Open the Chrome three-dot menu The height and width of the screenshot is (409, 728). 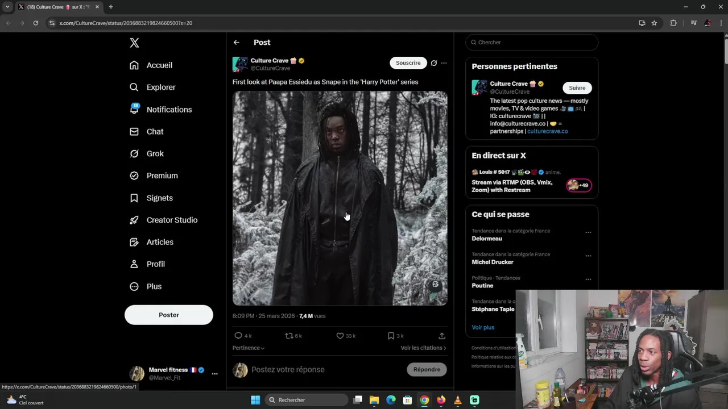click(x=721, y=23)
